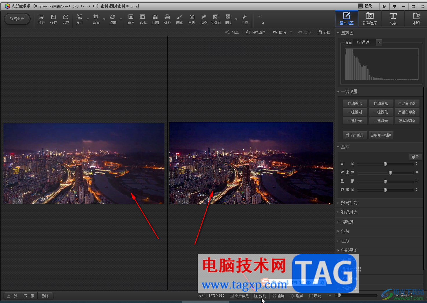
Task: Open 排版 dropdown arrow
Action: 236,19
